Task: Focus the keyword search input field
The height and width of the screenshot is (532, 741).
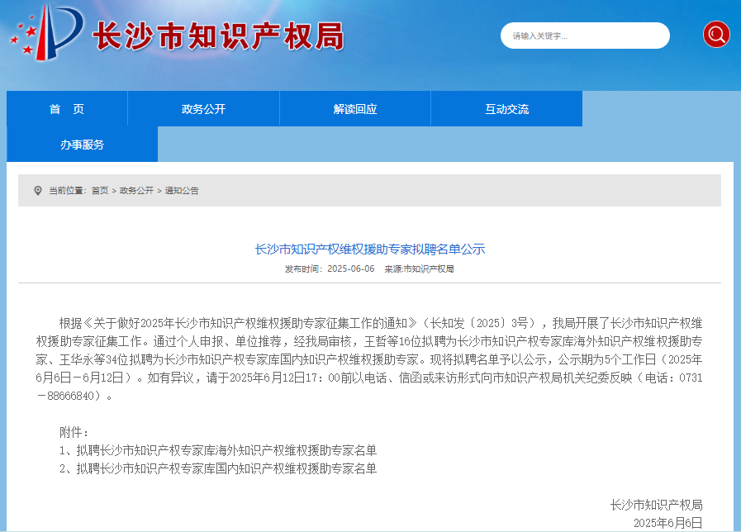Action: pos(584,36)
